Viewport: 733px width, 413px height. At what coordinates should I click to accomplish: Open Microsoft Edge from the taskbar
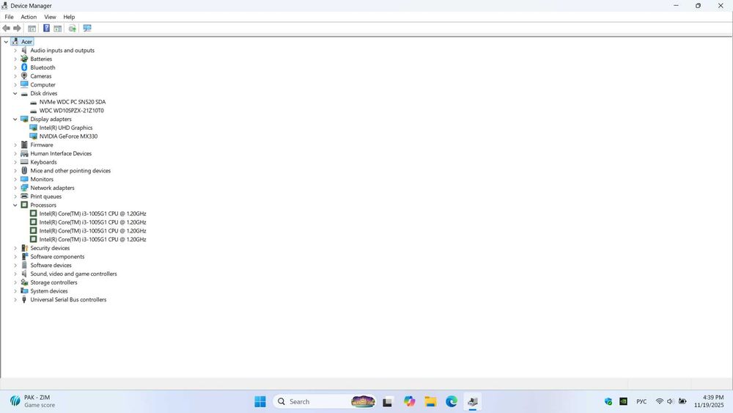click(x=451, y=401)
